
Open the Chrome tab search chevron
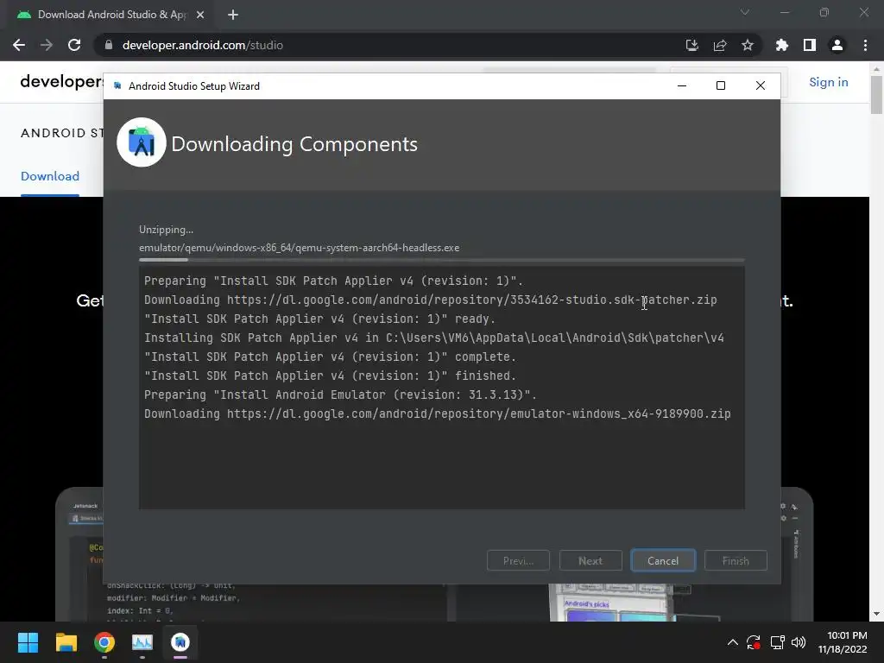pyautogui.click(x=745, y=12)
